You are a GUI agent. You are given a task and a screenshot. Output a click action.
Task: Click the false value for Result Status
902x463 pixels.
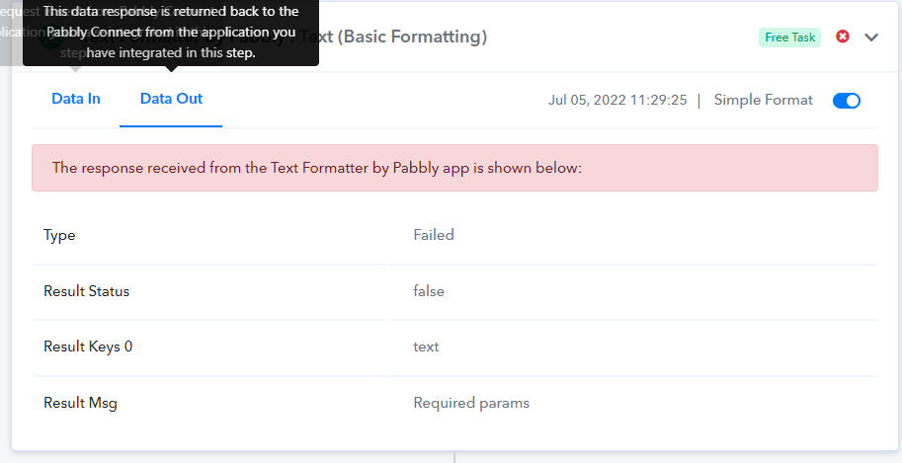[429, 291]
